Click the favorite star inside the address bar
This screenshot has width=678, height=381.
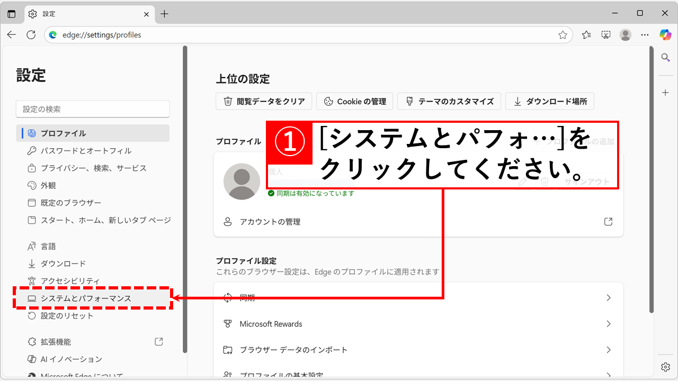coord(563,34)
